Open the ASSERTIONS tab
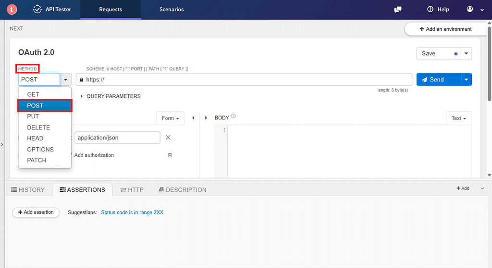This screenshot has height=268, width=492. (83, 190)
